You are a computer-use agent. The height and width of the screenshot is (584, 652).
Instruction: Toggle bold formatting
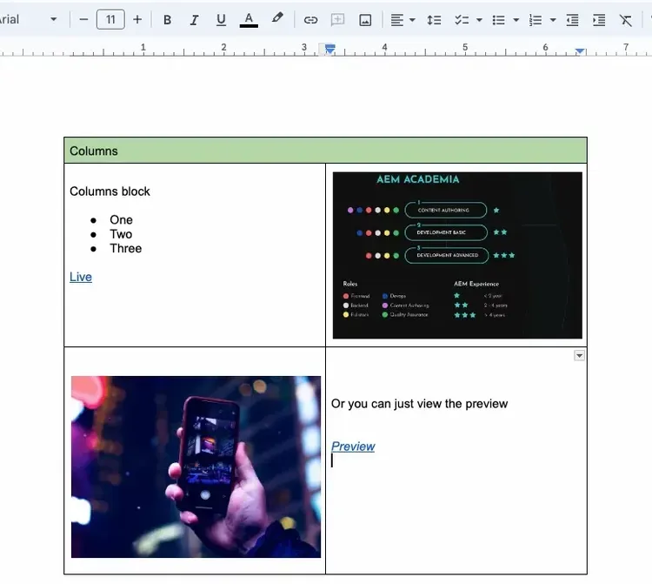167,19
